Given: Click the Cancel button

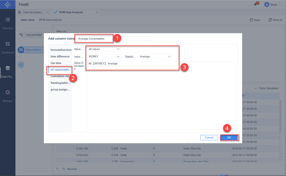Looking at the screenshot, I should [209, 137].
